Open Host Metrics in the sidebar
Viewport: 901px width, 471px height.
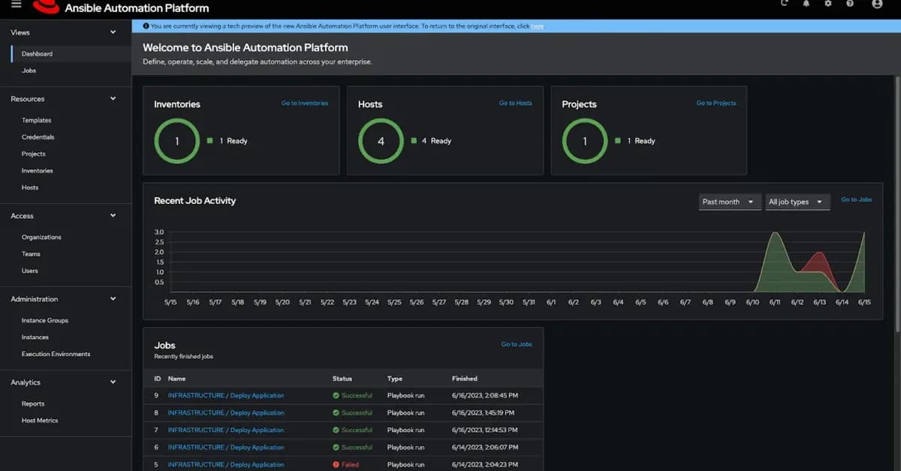[39, 420]
